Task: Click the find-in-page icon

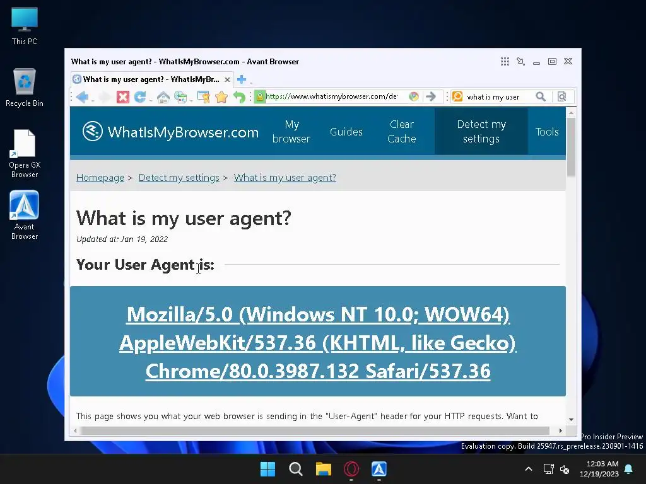Action: pyautogui.click(x=562, y=96)
